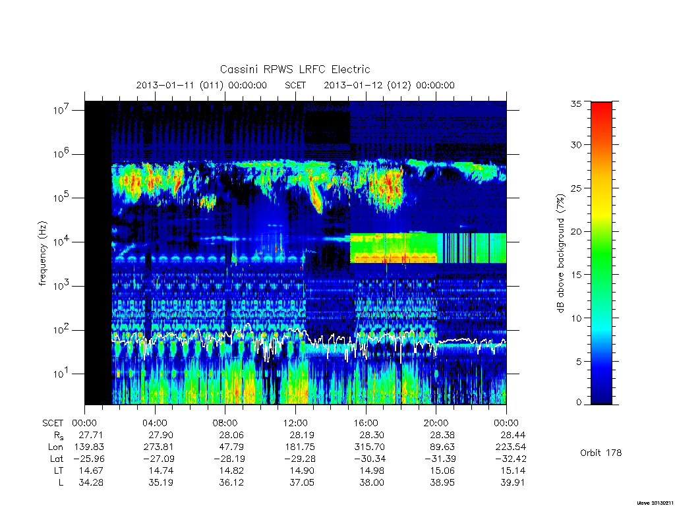This screenshot has height=506, width=675.
Task: Click the green middle of the color bar
Action: (601, 253)
